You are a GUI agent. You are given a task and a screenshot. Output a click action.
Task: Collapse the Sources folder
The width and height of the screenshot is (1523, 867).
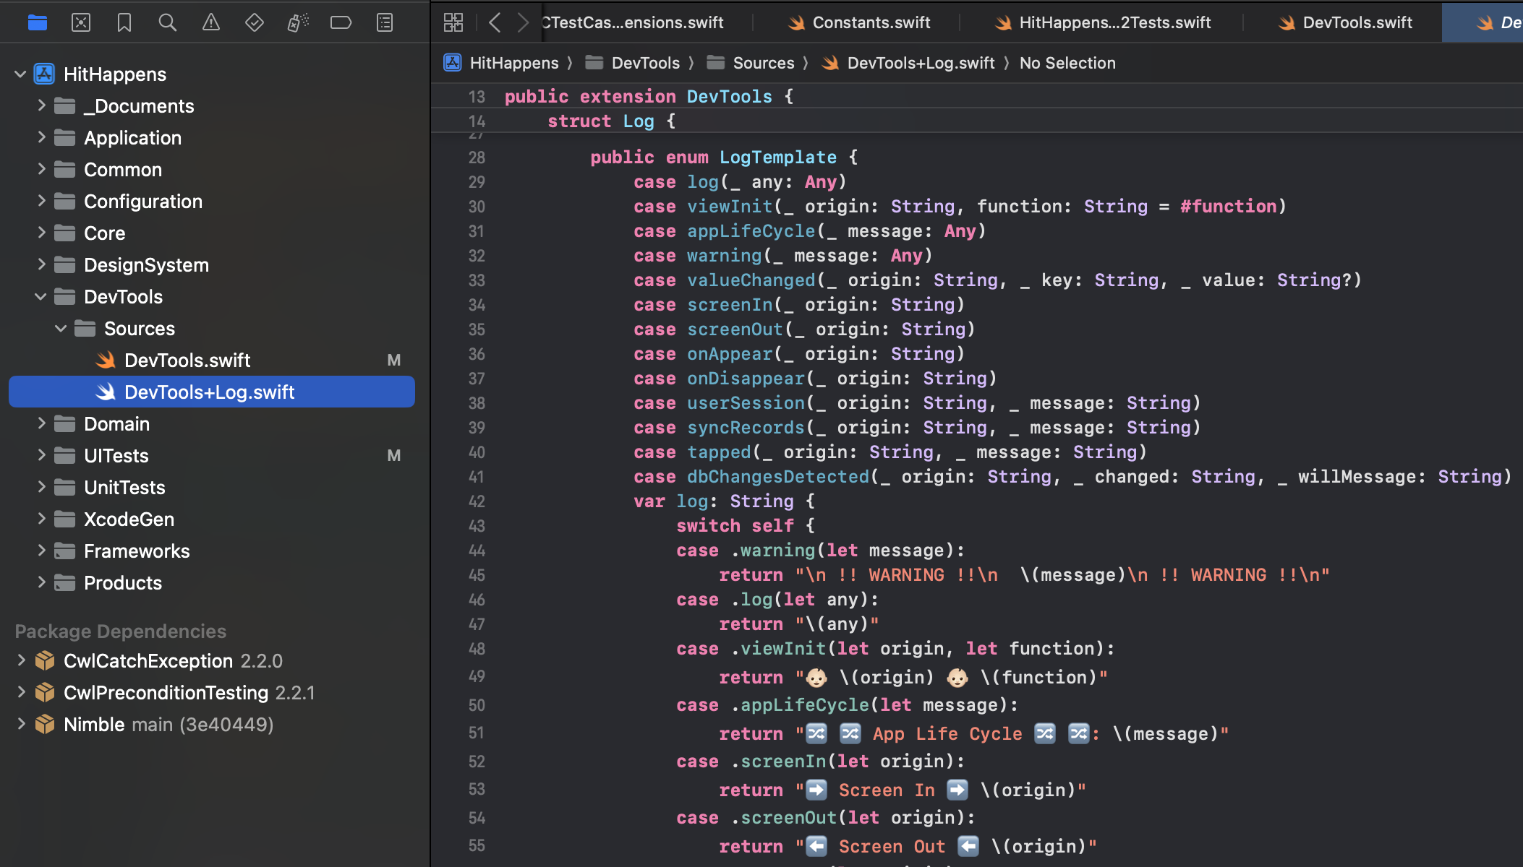[x=61, y=328]
